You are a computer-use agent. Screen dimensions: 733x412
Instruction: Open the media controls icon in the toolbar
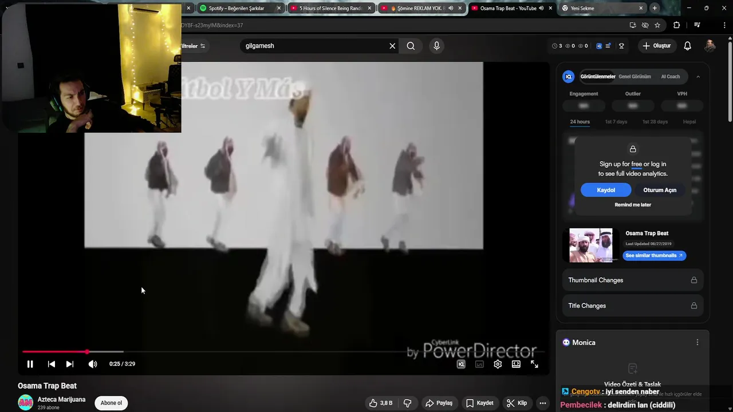click(x=697, y=25)
